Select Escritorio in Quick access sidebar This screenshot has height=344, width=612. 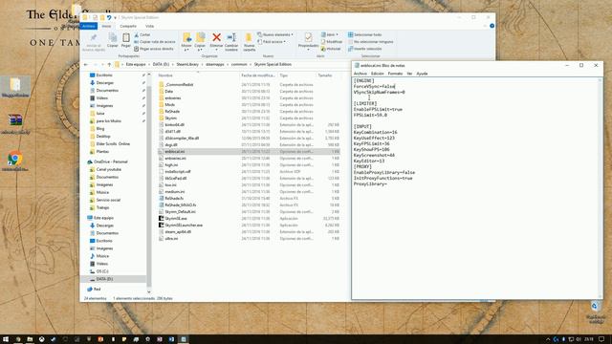tap(104, 75)
